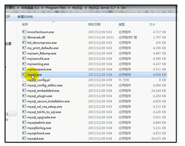Click the libmecab.dll file icon
The height and width of the screenshot is (146, 185).
24,37
